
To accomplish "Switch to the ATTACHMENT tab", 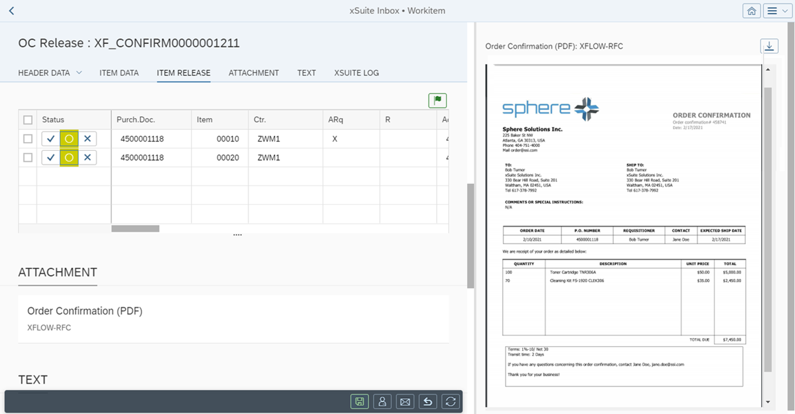I will click(253, 73).
